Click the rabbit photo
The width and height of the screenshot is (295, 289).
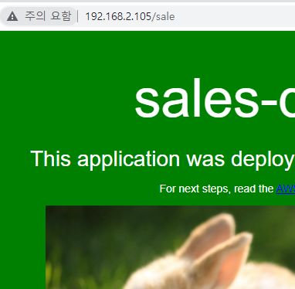pyautogui.click(x=170, y=247)
